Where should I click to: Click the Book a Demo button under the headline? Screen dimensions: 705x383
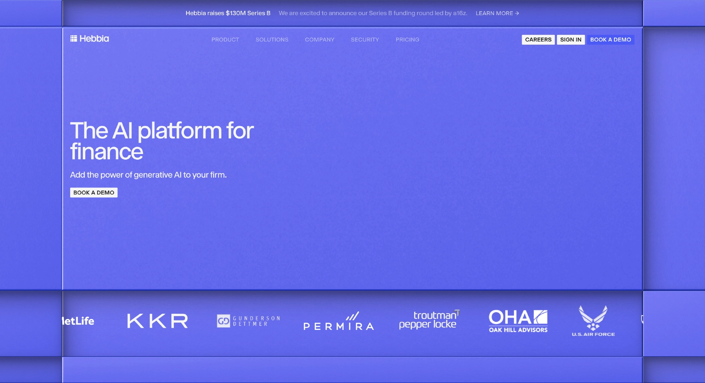94,192
